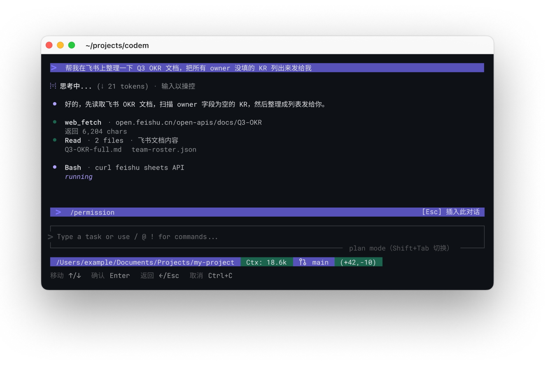Click the web_fetch tool name

(x=83, y=122)
